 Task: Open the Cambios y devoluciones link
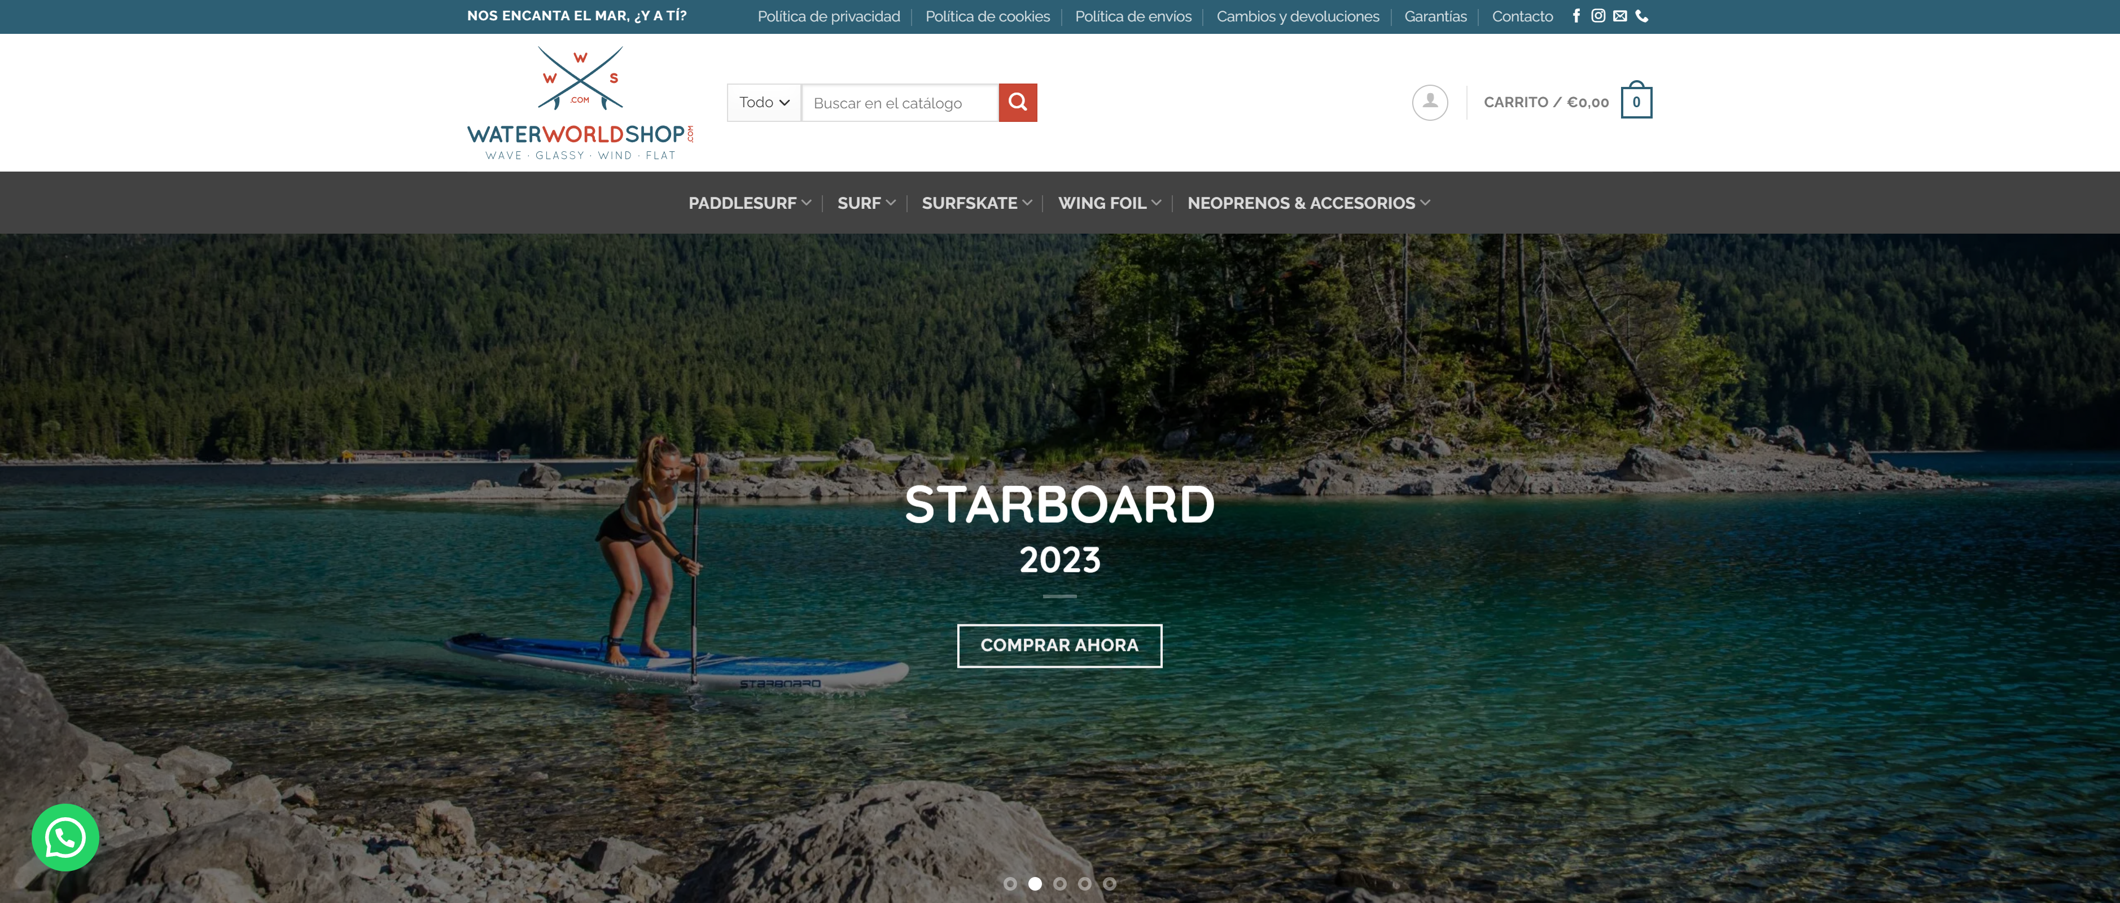(x=1297, y=16)
